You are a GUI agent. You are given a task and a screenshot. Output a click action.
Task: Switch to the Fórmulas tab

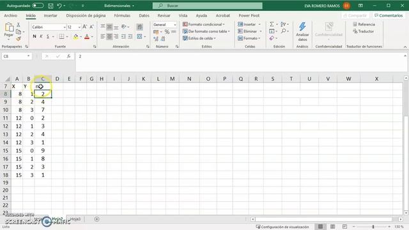click(x=122, y=15)
